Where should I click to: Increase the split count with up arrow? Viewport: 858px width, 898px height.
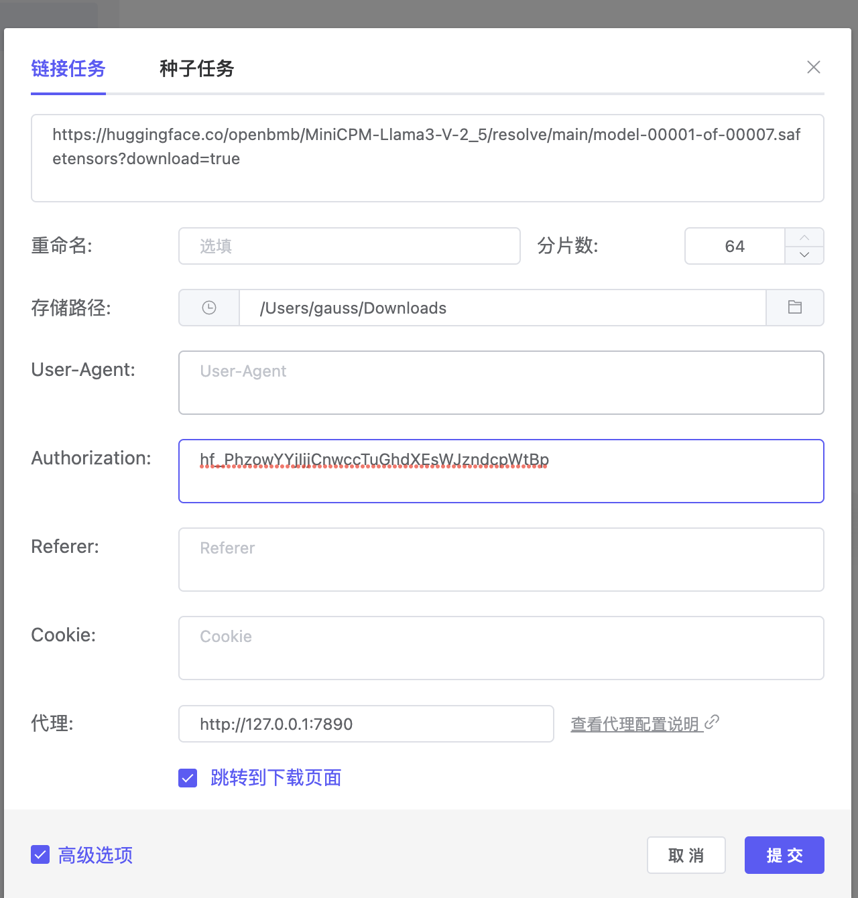[x=804, y=238]
